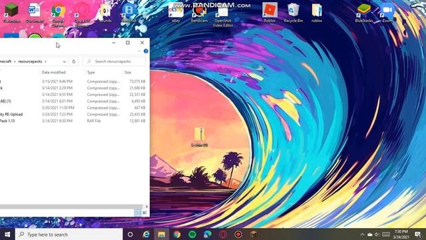Open Microsoft Edge from the taskbar
426x240 pixels.
(208, 234)
